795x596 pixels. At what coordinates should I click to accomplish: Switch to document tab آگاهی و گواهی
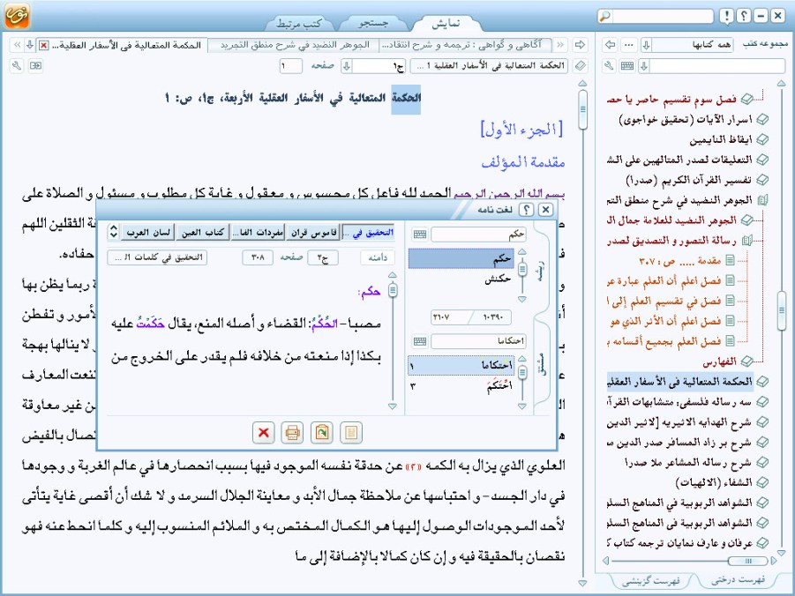tap(465, 45)
